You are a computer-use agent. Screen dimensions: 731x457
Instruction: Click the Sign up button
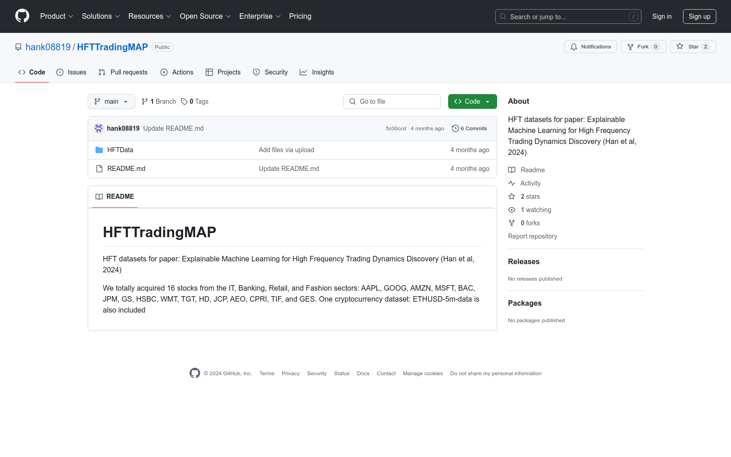699,16
